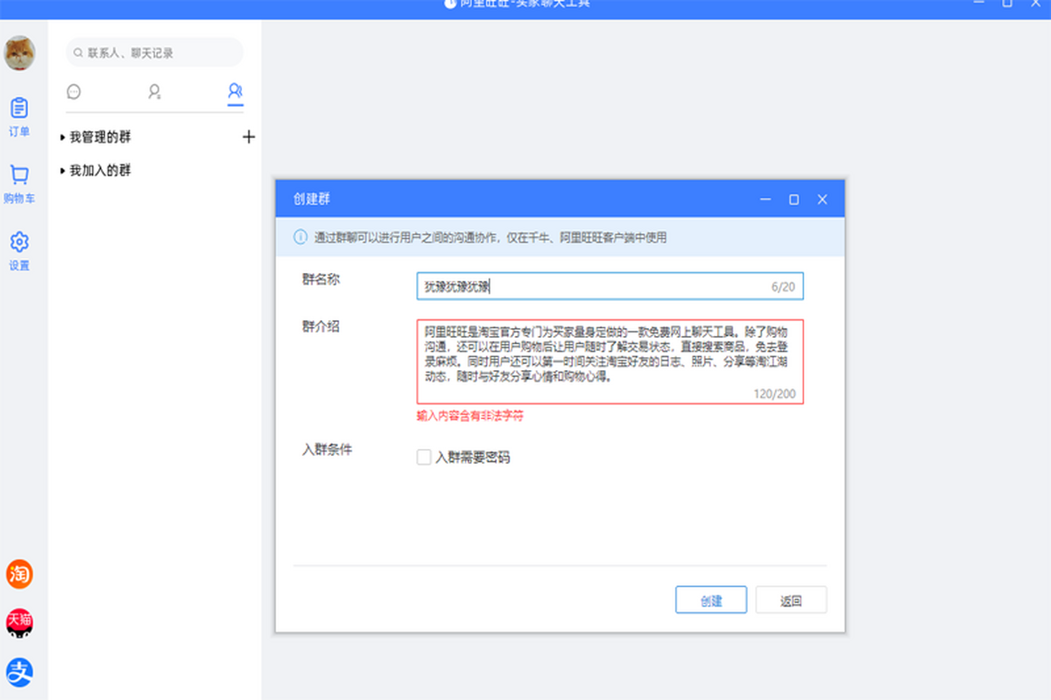
Task: Click the create group plus icon
Action: pos(249,136)
